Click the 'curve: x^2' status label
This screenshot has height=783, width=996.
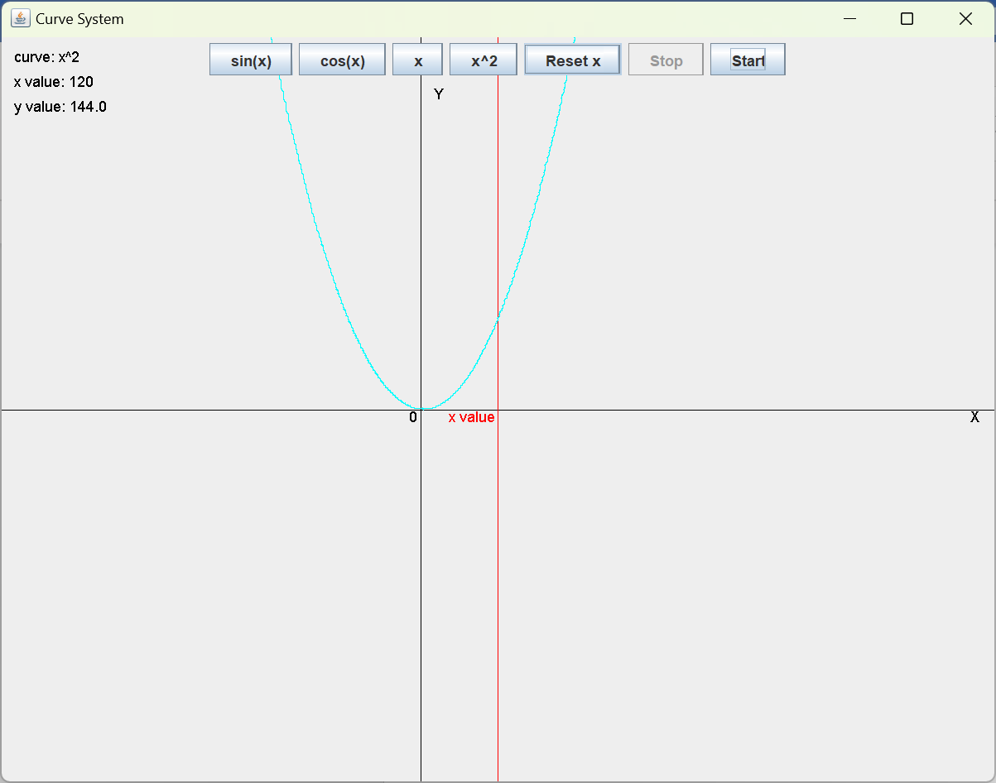pos(47,57)
